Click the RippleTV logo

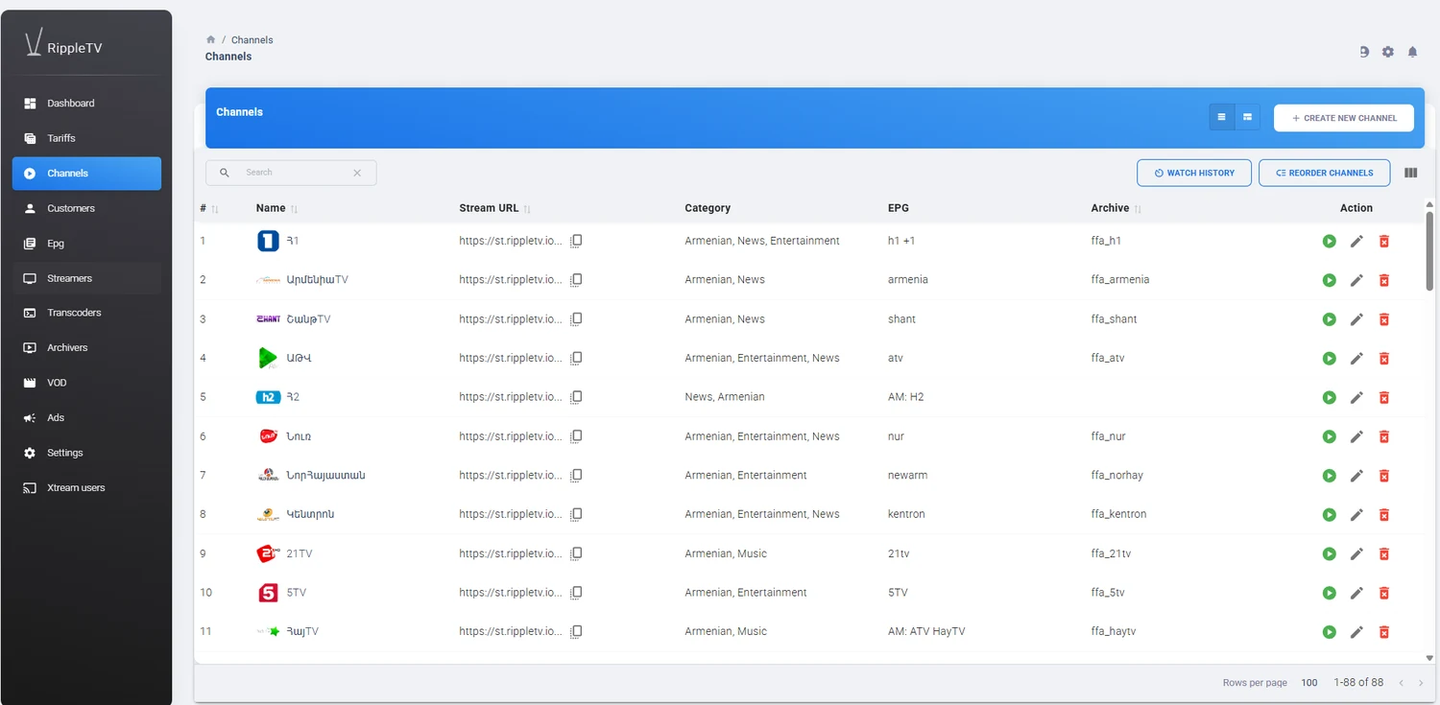tap(63, 44)
